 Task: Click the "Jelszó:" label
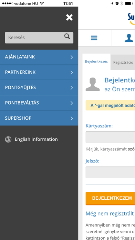point(93,161)
